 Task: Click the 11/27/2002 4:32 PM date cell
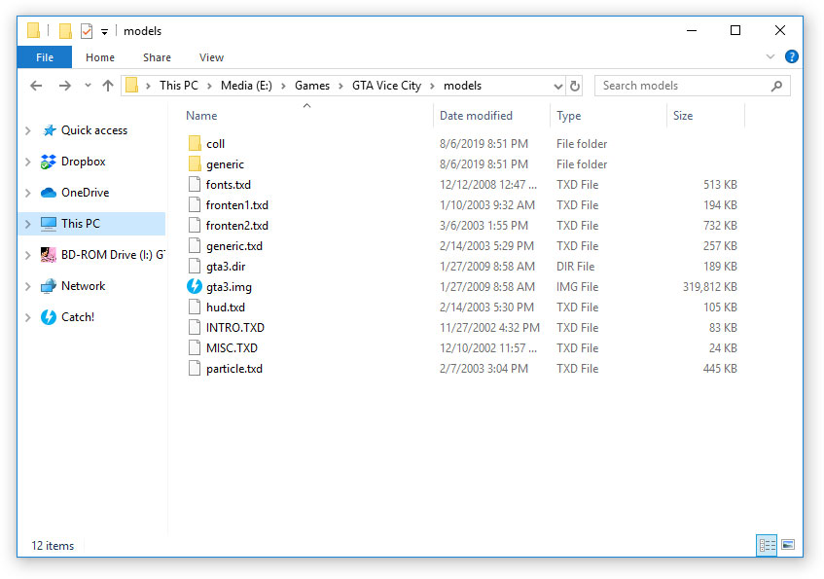489,328
